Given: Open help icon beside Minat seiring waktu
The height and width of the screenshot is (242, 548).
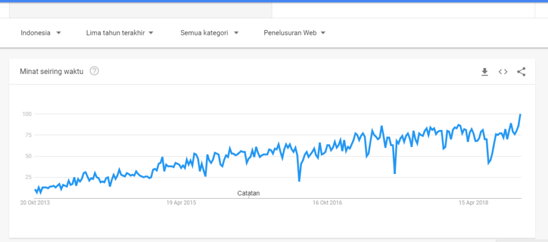Looking at the screenshot, I should click(x=94, y=71).
